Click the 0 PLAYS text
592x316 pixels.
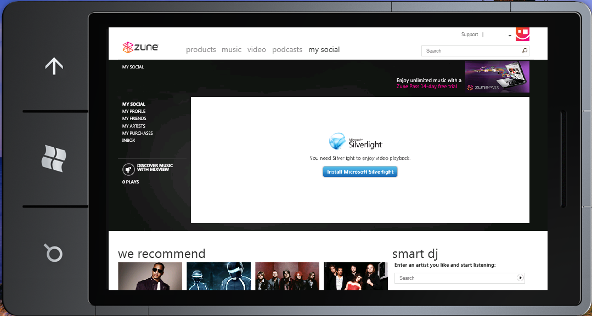[x=131, y=182]
